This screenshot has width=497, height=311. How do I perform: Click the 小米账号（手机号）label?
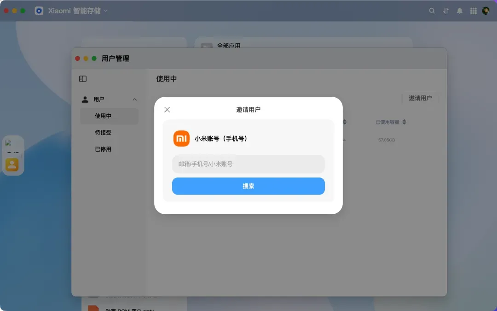click(221, 139)
